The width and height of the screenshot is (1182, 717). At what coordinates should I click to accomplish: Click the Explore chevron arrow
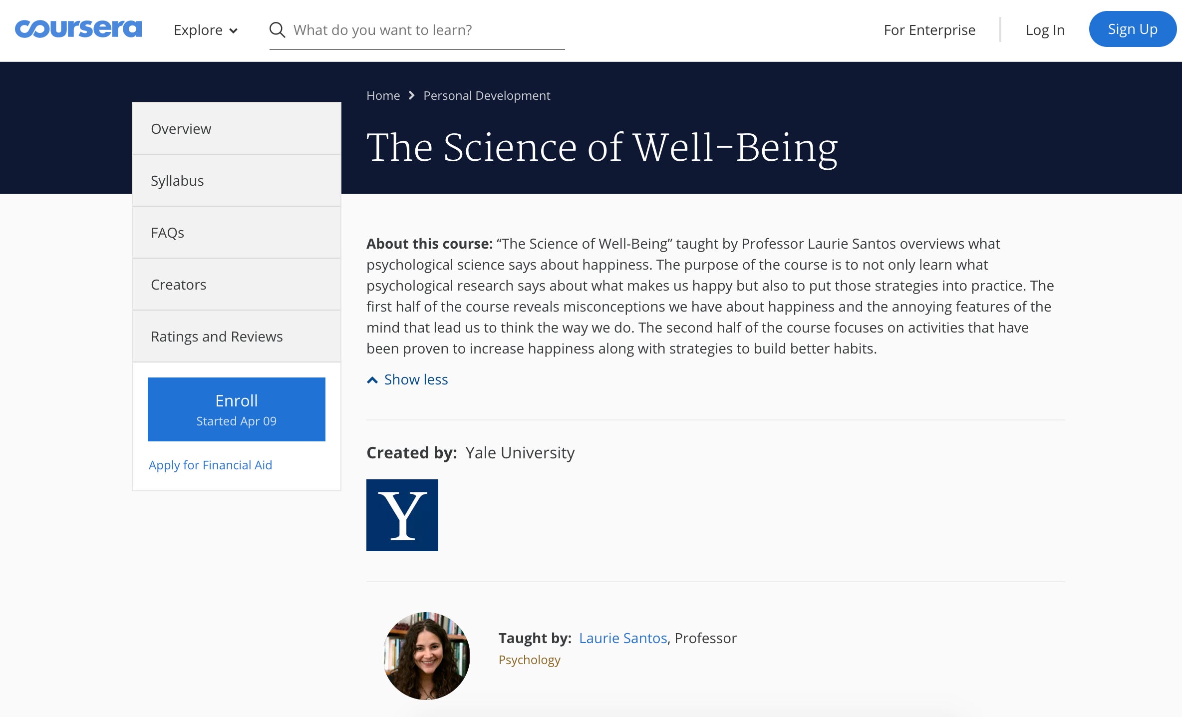(233, 31)
